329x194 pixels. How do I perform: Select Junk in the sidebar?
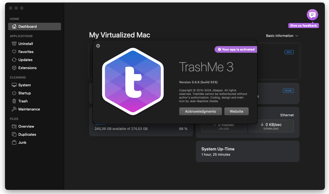tap(22, 143)
